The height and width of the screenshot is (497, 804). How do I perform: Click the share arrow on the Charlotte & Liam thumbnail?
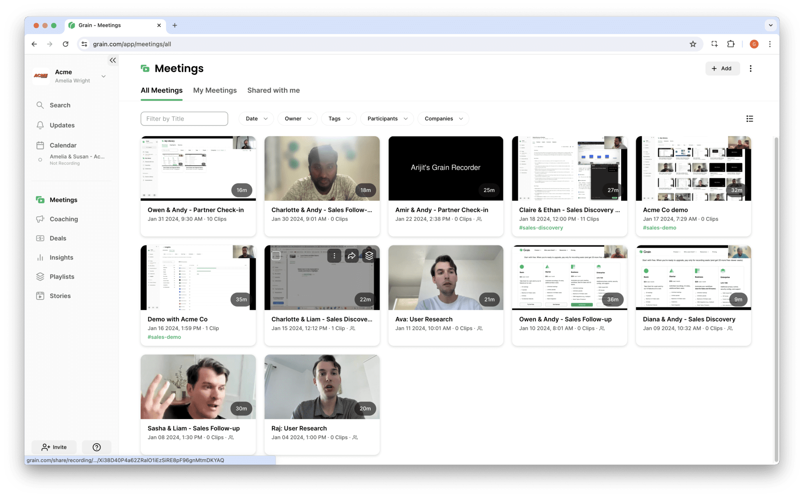click(351, 256)
